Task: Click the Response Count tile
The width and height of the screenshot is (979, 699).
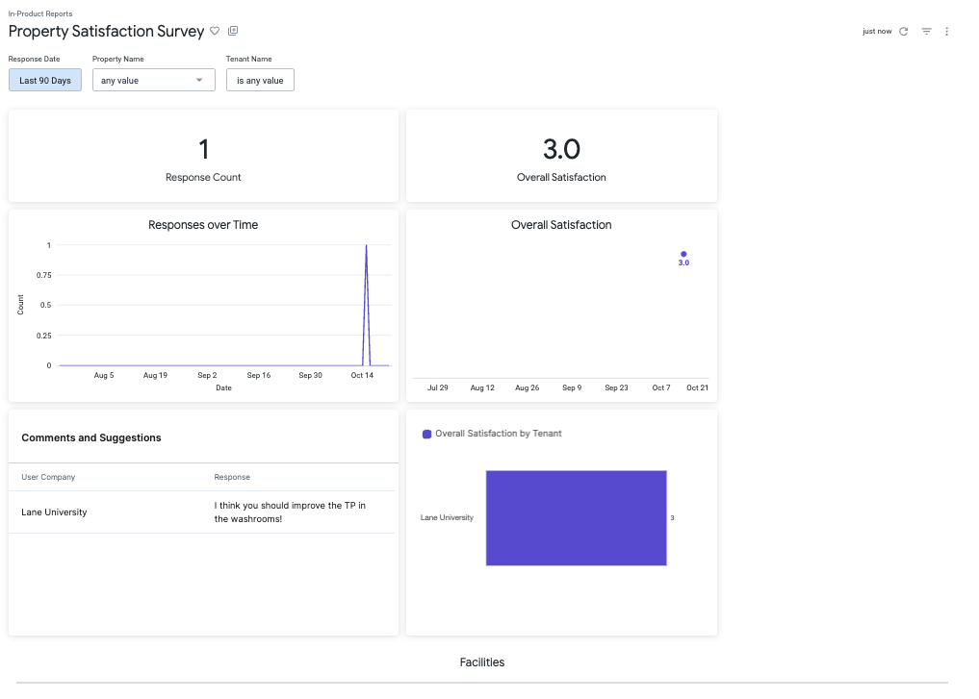Action: 202,156
